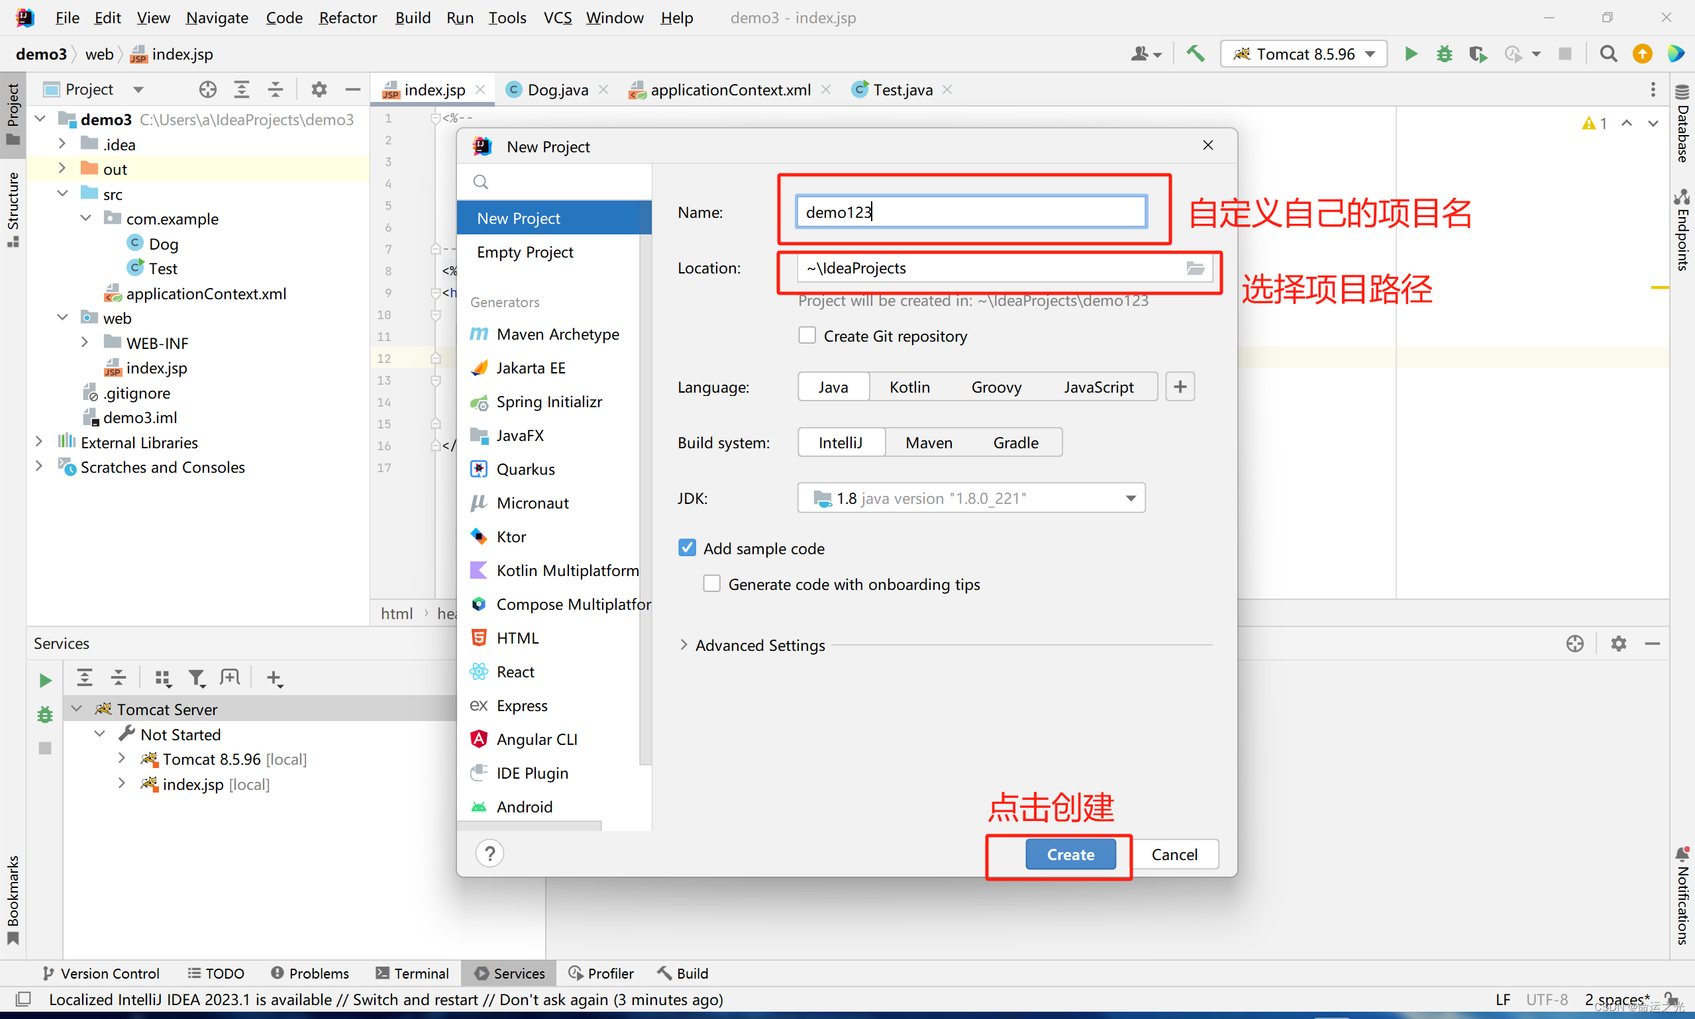Click Cancel to dismiss the dialog
Image resolution: width=1695 pixels, height=1019 pixels.
(x=1173, y=854)
